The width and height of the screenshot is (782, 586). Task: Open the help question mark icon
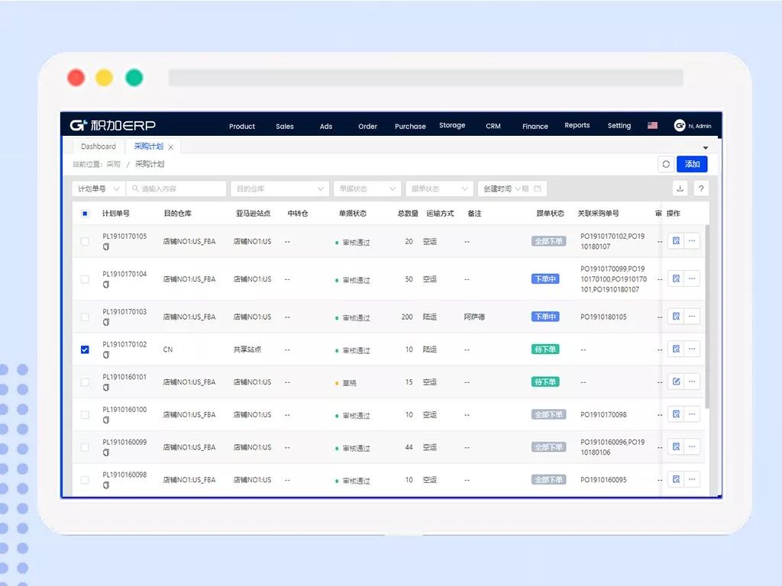coord(700,188)
